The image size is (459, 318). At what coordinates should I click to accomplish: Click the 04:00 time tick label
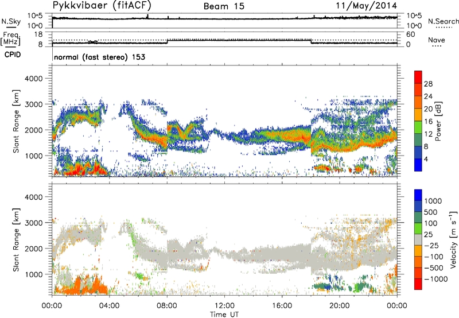(109, 306)
